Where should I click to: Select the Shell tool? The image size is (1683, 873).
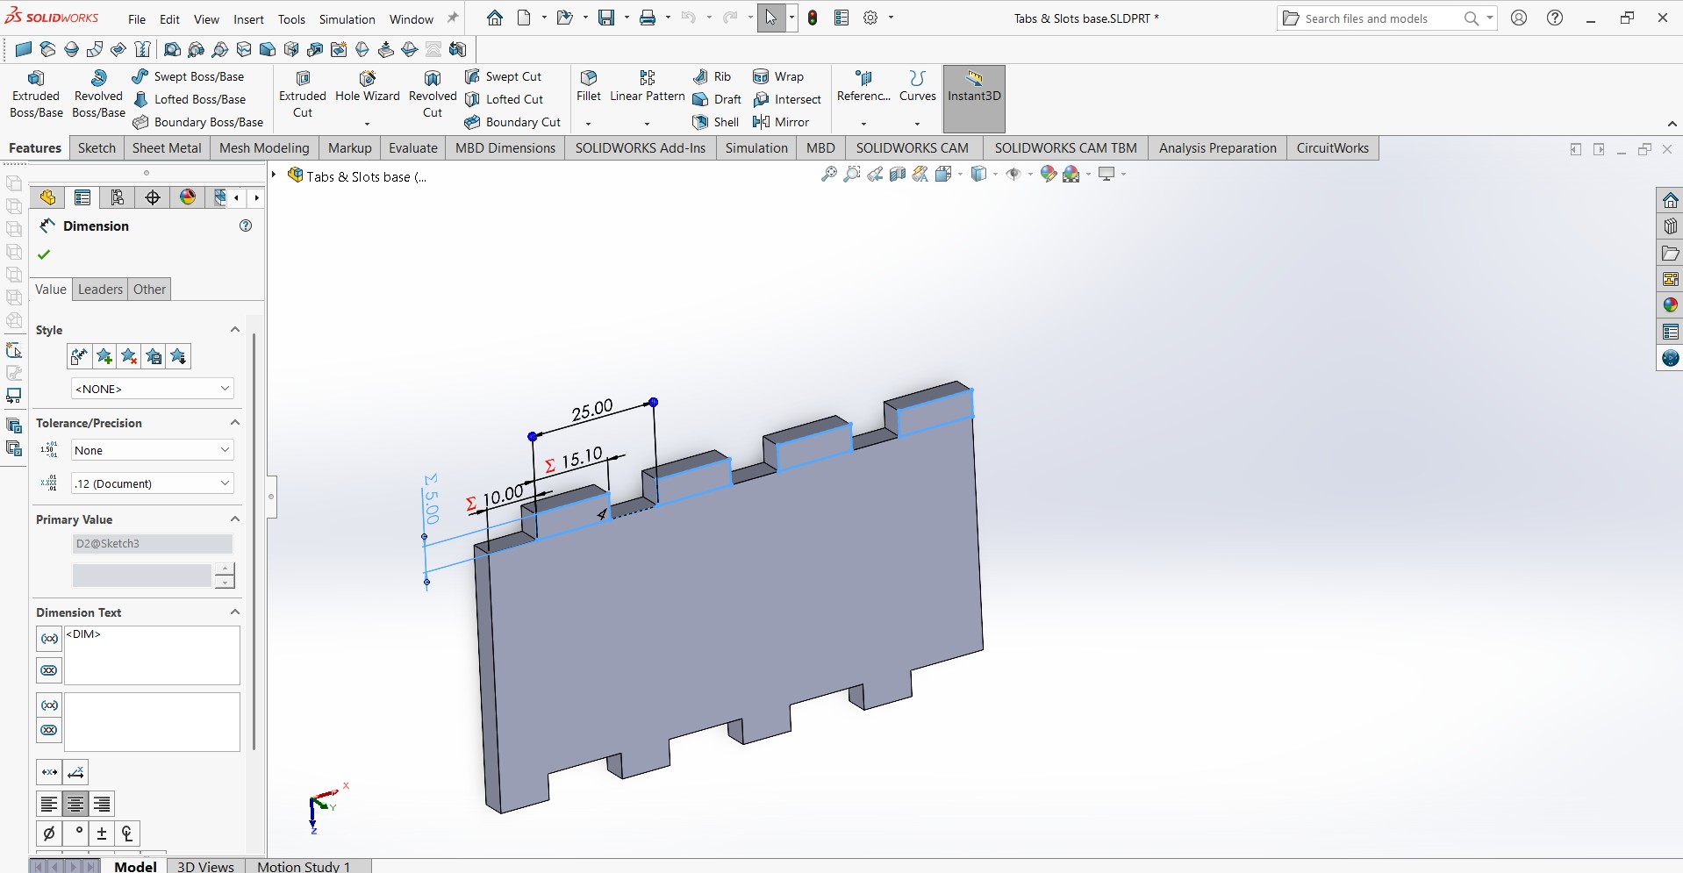coord(716,122)
